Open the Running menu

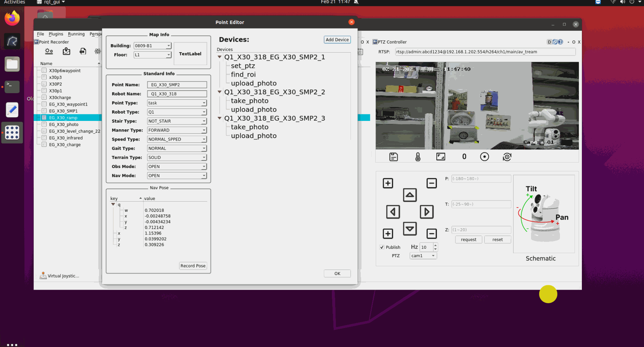pos(76,34)
